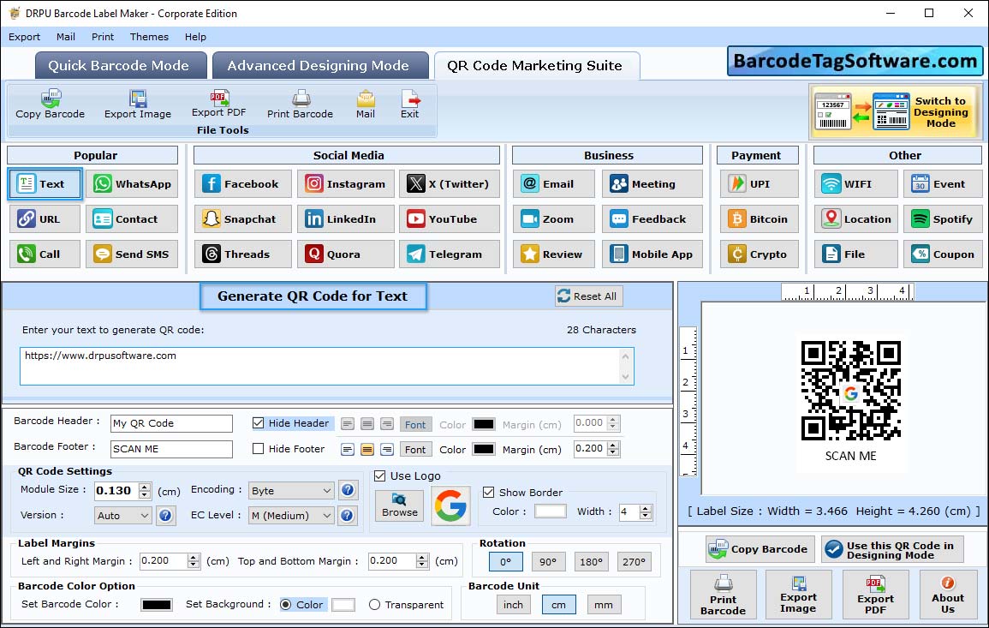Select Transparent background radio button
Screen dimensions: 989x628
click(375, 604)
